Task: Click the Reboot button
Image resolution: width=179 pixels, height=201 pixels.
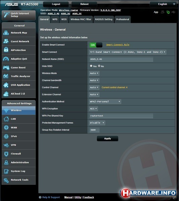Action: (84, 4)
